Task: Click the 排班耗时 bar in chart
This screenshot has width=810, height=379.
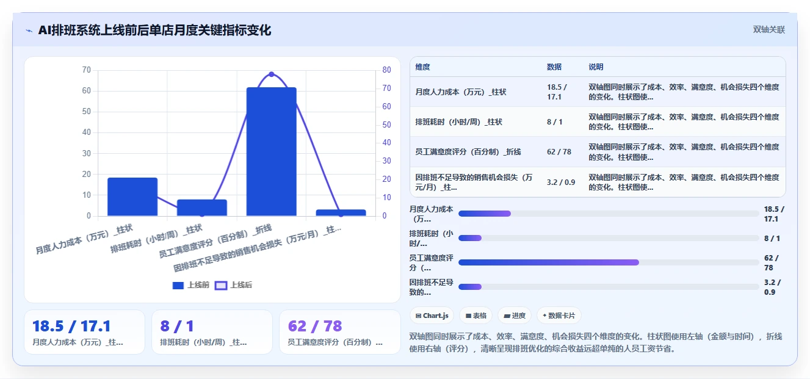Action: tap(202, 208)
